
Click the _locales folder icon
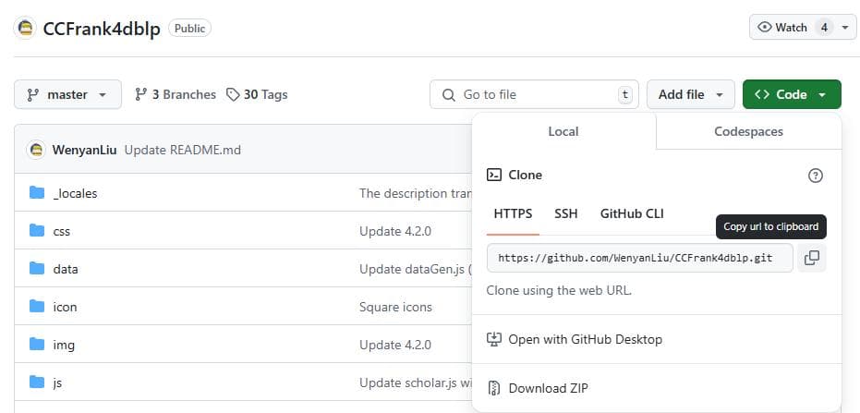(37, 192)
